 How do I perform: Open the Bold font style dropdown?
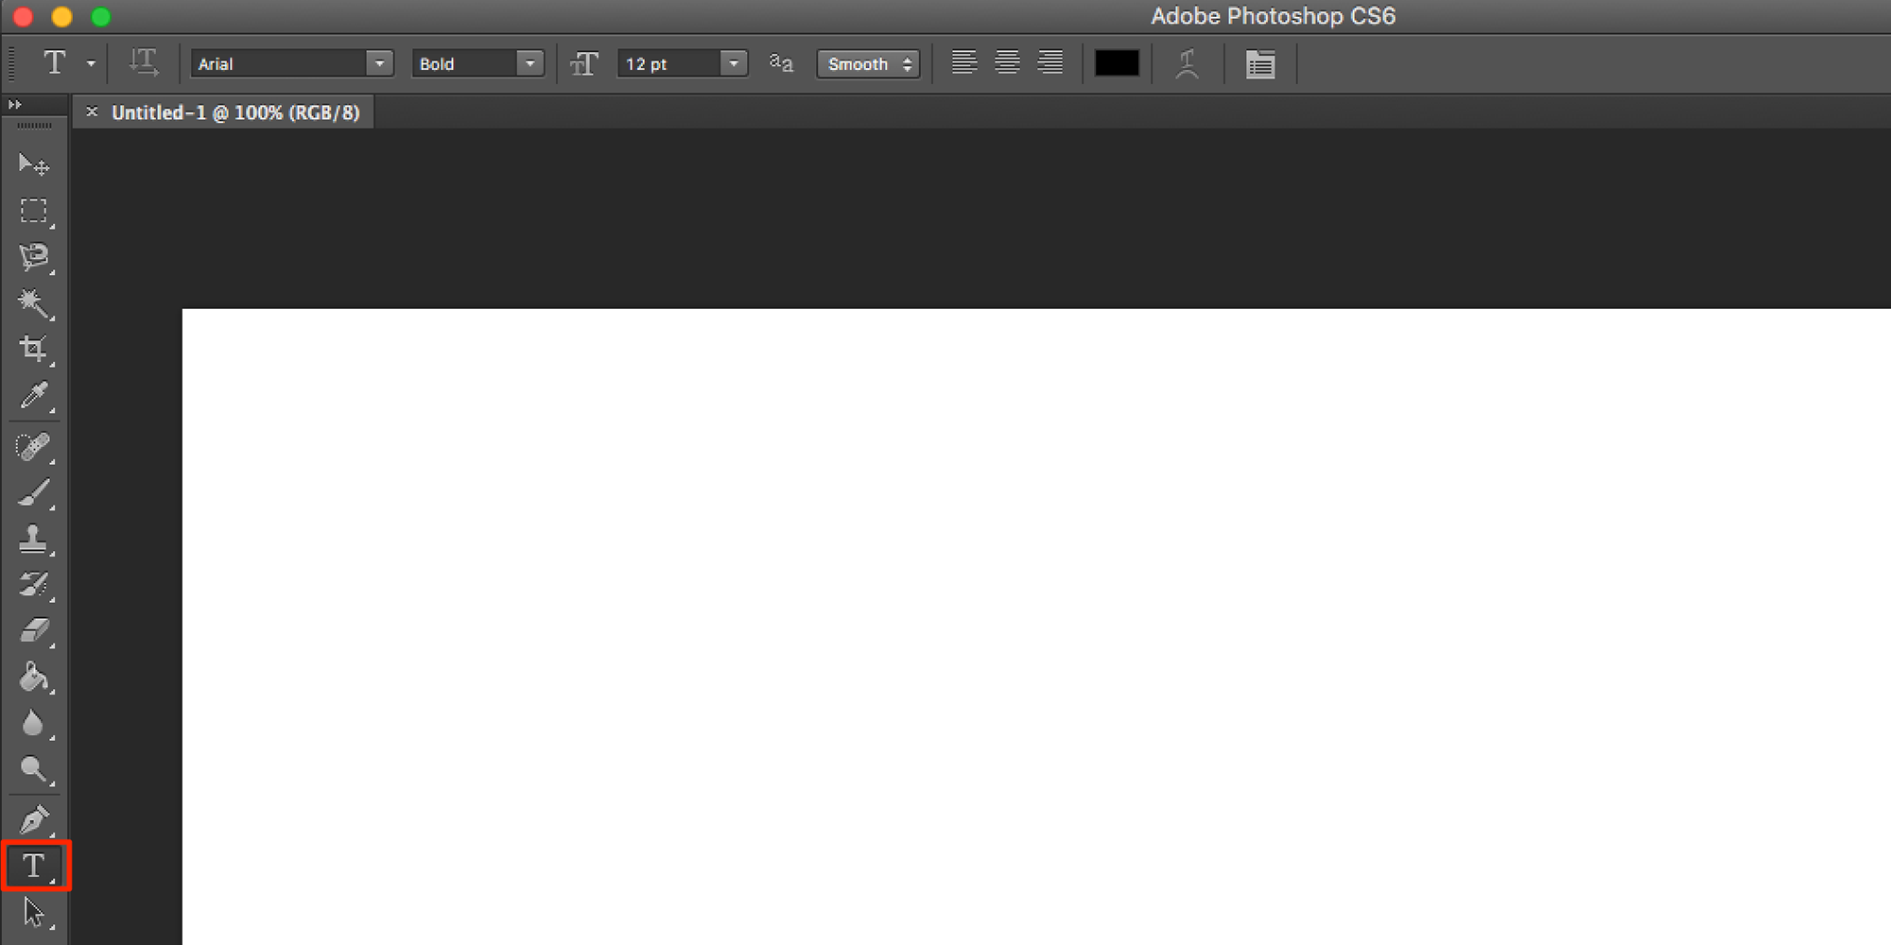[x=530, y=62]
